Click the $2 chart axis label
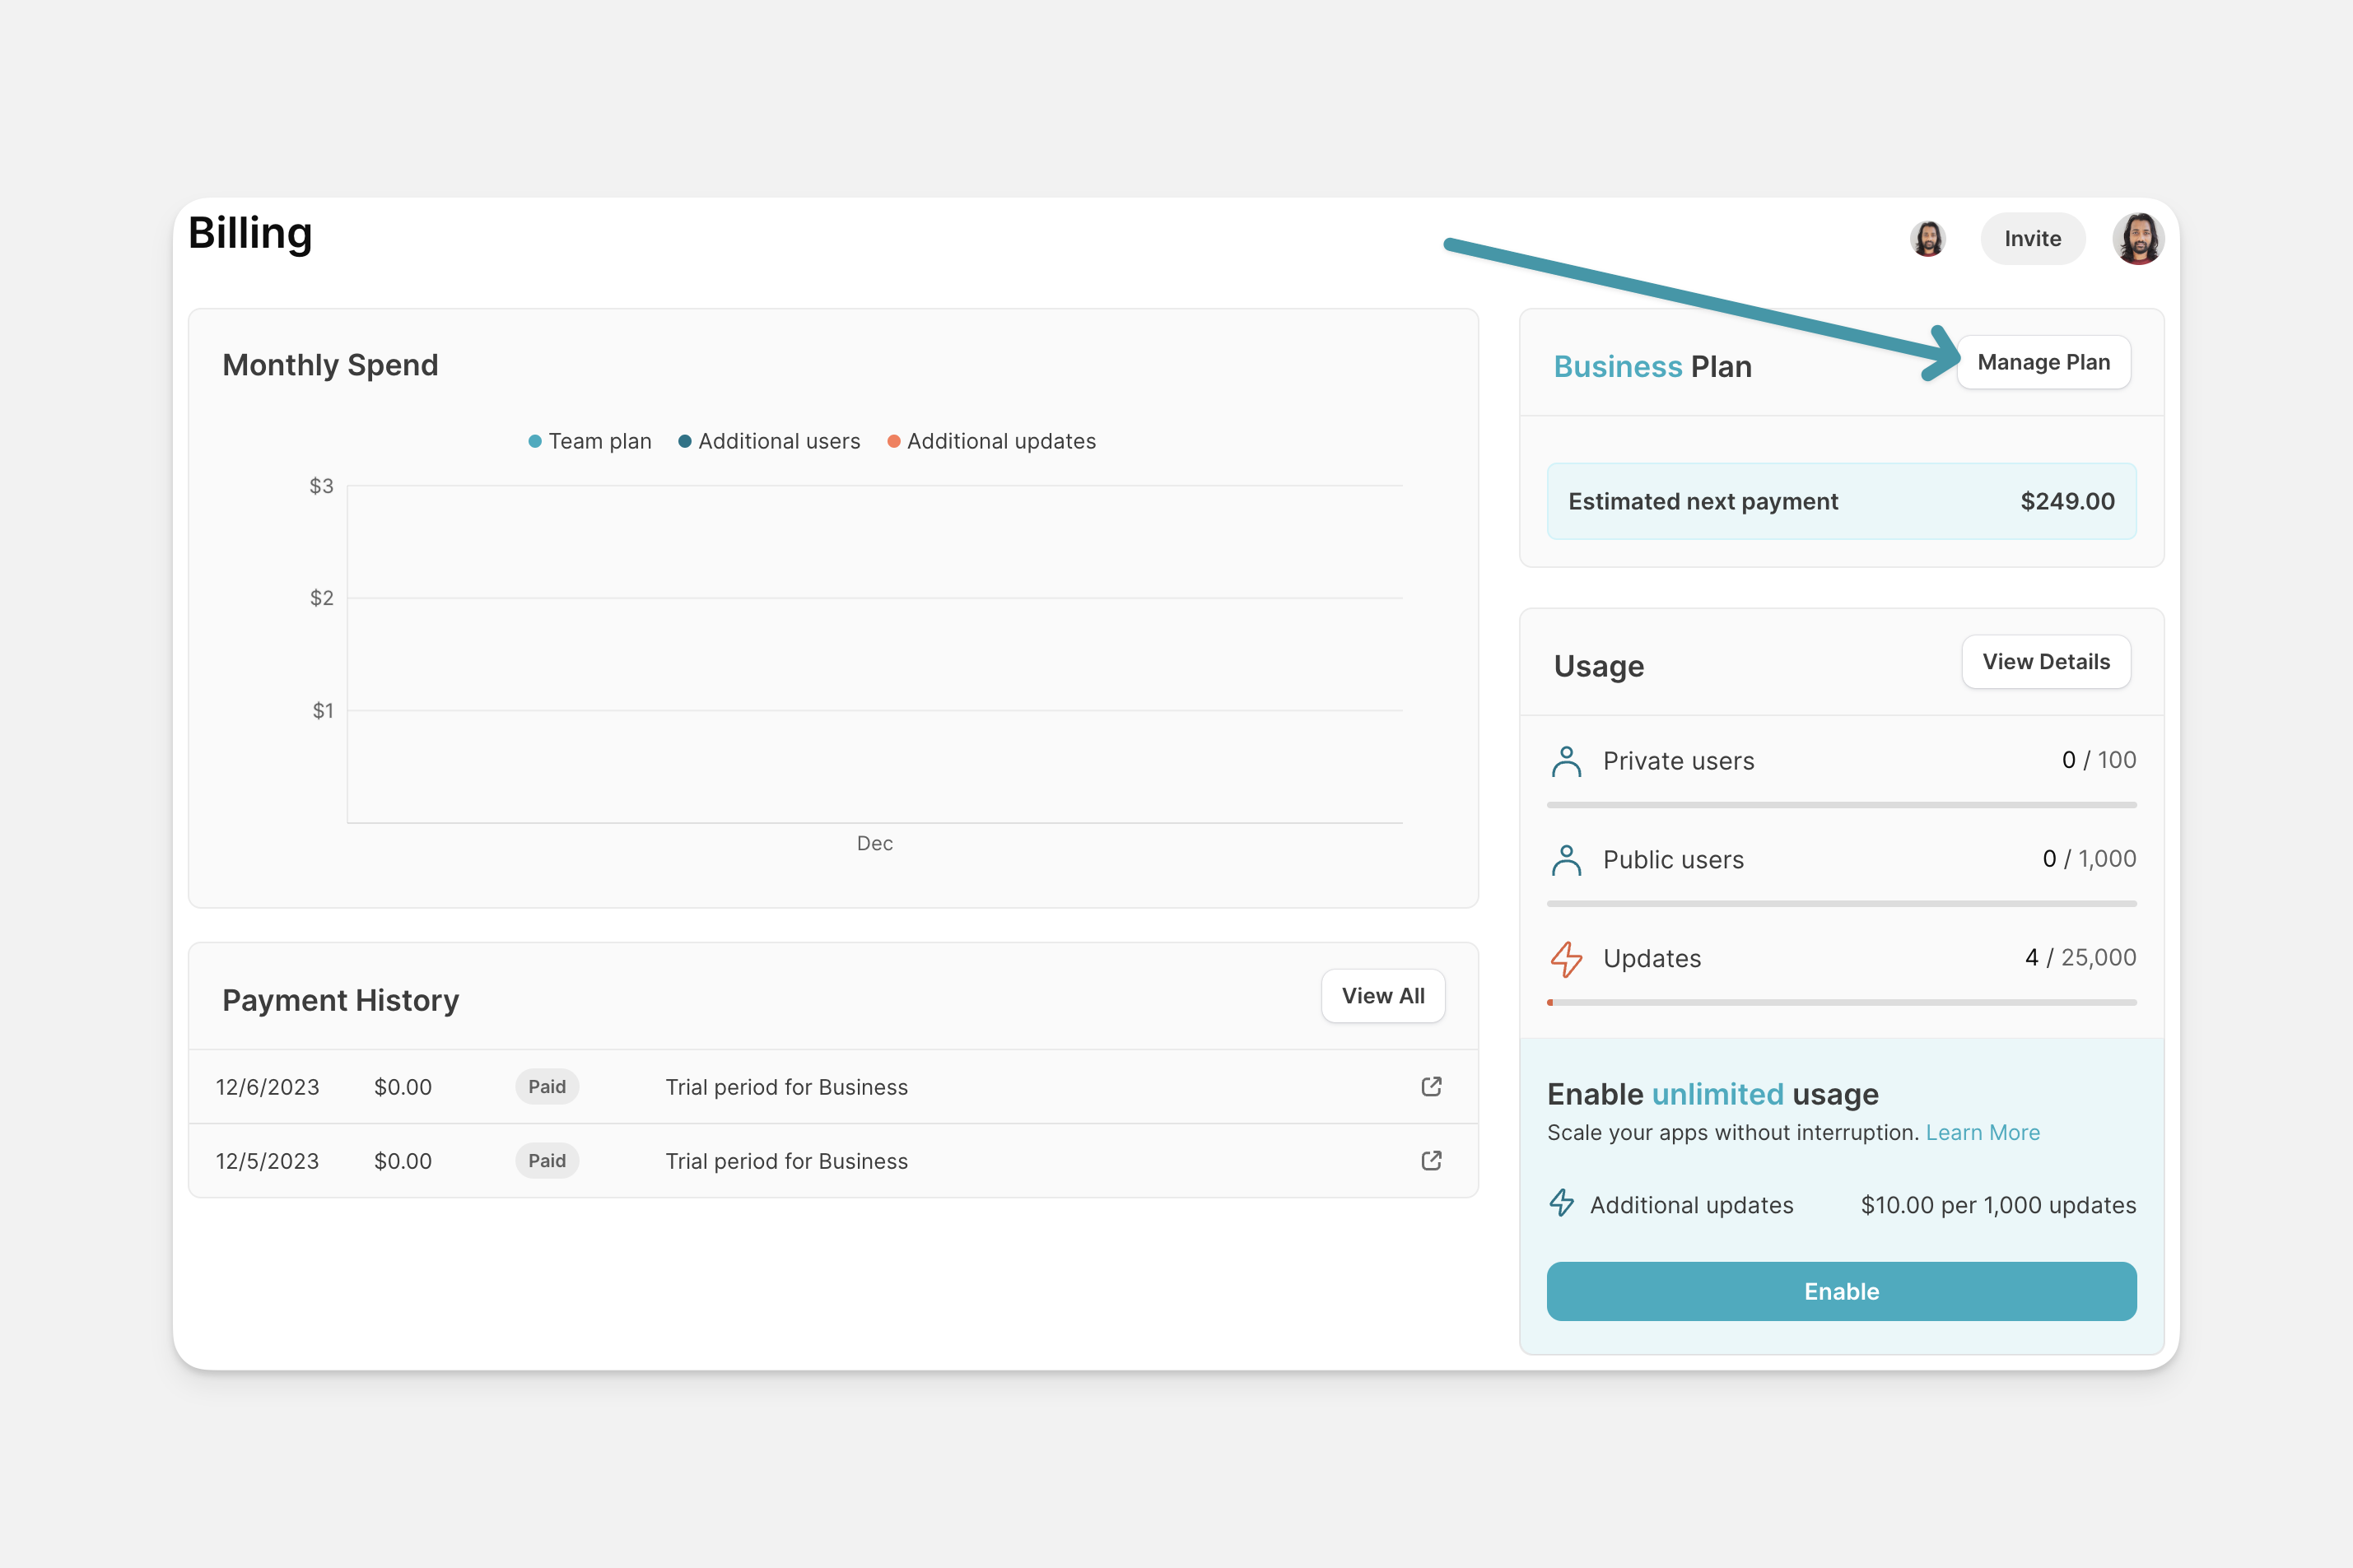The image size is (2353, 1568). [321, 598]
